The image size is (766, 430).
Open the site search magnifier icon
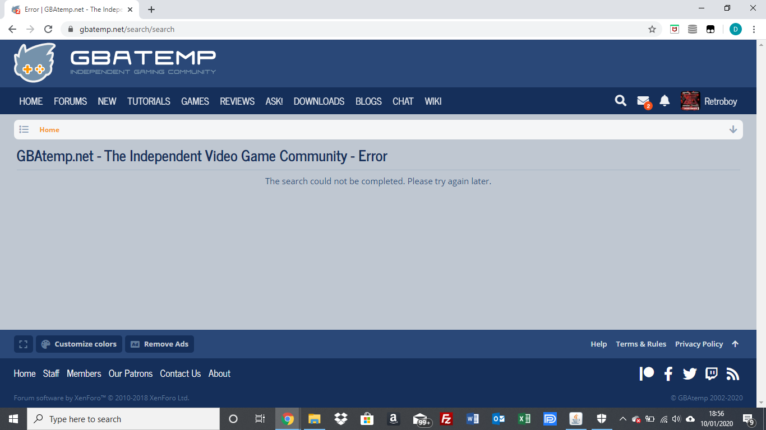pyautogui.click(x=621, y=101)
